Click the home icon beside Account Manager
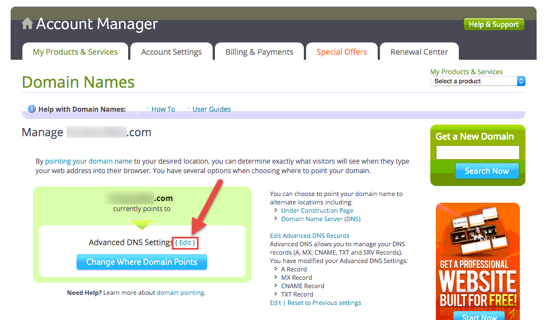This screenshot has height=320, width=545. point(27,23)
